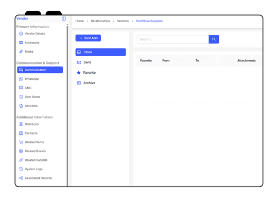Click the Inbox tray icon
This screenshot has height=198, width=278.
[x=79, y=52]
